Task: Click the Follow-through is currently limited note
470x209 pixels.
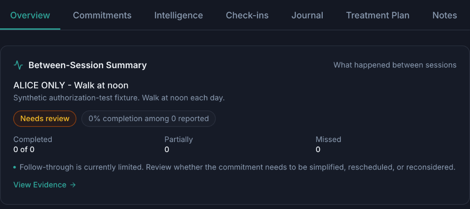Action: (234, 167)
